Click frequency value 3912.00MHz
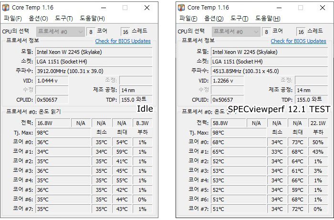The image size is (334, 220). click(94, 71)
